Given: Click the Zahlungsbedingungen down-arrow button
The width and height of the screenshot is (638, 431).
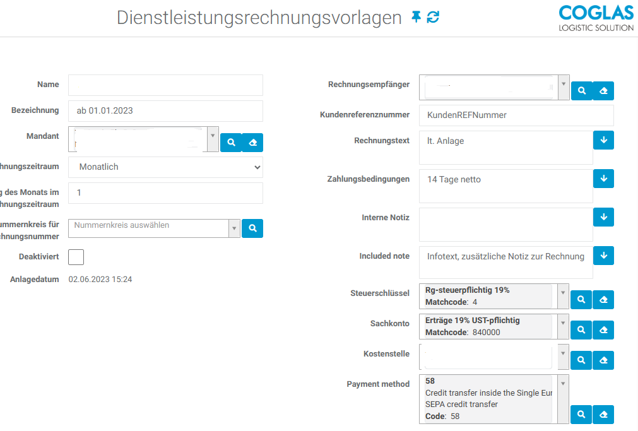Looking at the screenshot, I should pyautogui.click(x=603, y=178).
